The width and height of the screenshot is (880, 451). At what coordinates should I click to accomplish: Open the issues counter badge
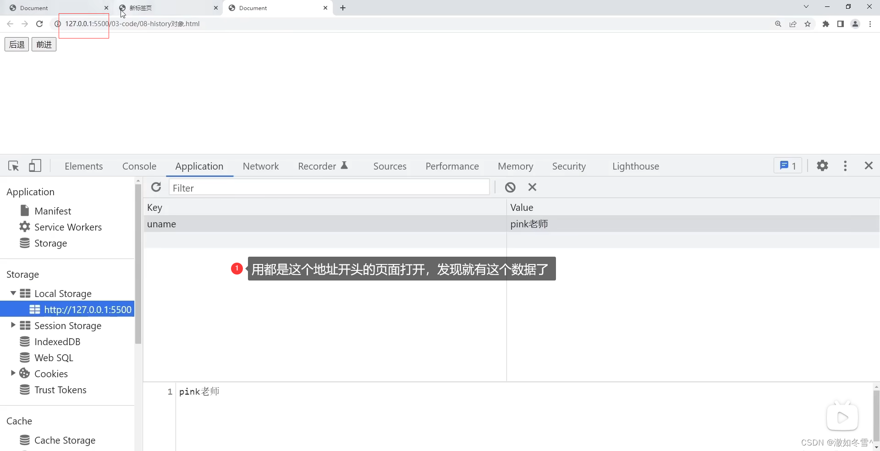coord(788,165)
